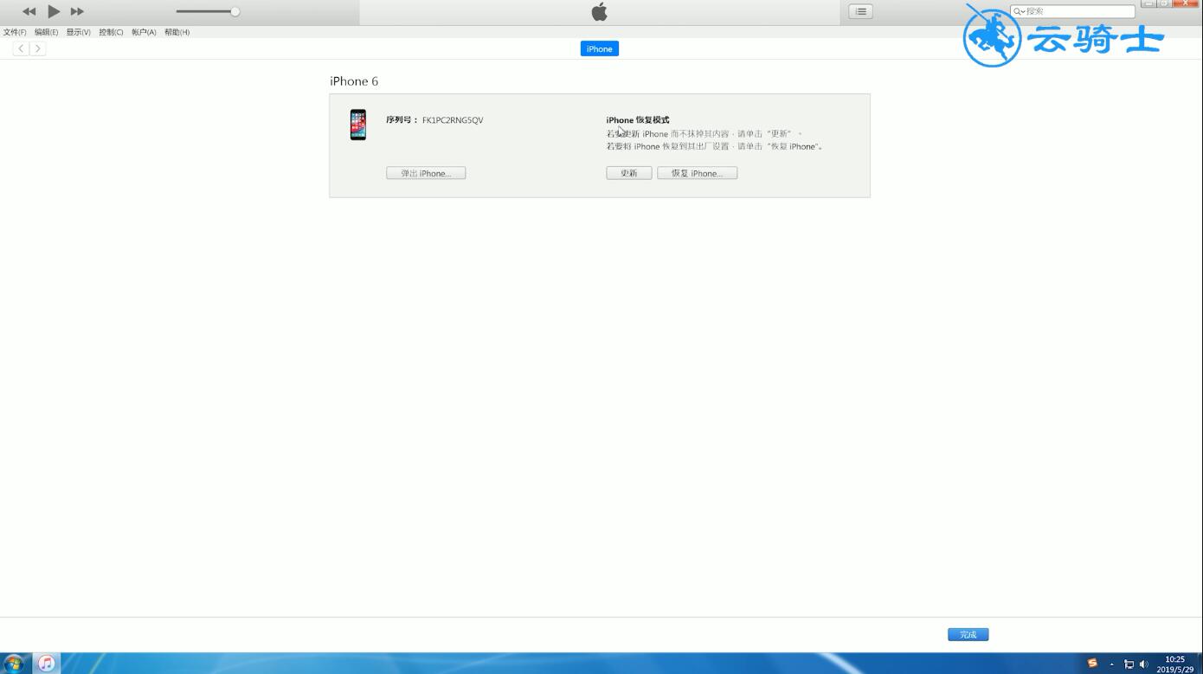Open the Windows Start menu
The width and height of the screenshot is (1203, 674).
[x=14, y=664]
